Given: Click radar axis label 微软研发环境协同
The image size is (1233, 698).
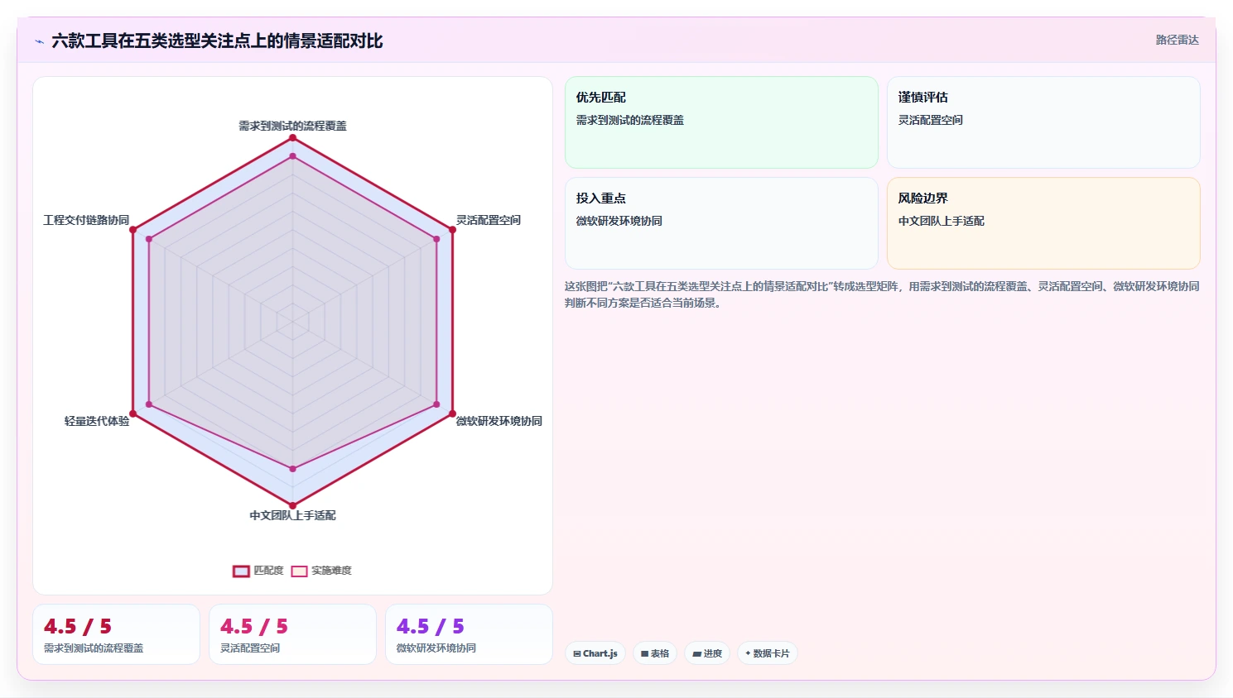Looking at the screenshot, I should pos(499,421).
